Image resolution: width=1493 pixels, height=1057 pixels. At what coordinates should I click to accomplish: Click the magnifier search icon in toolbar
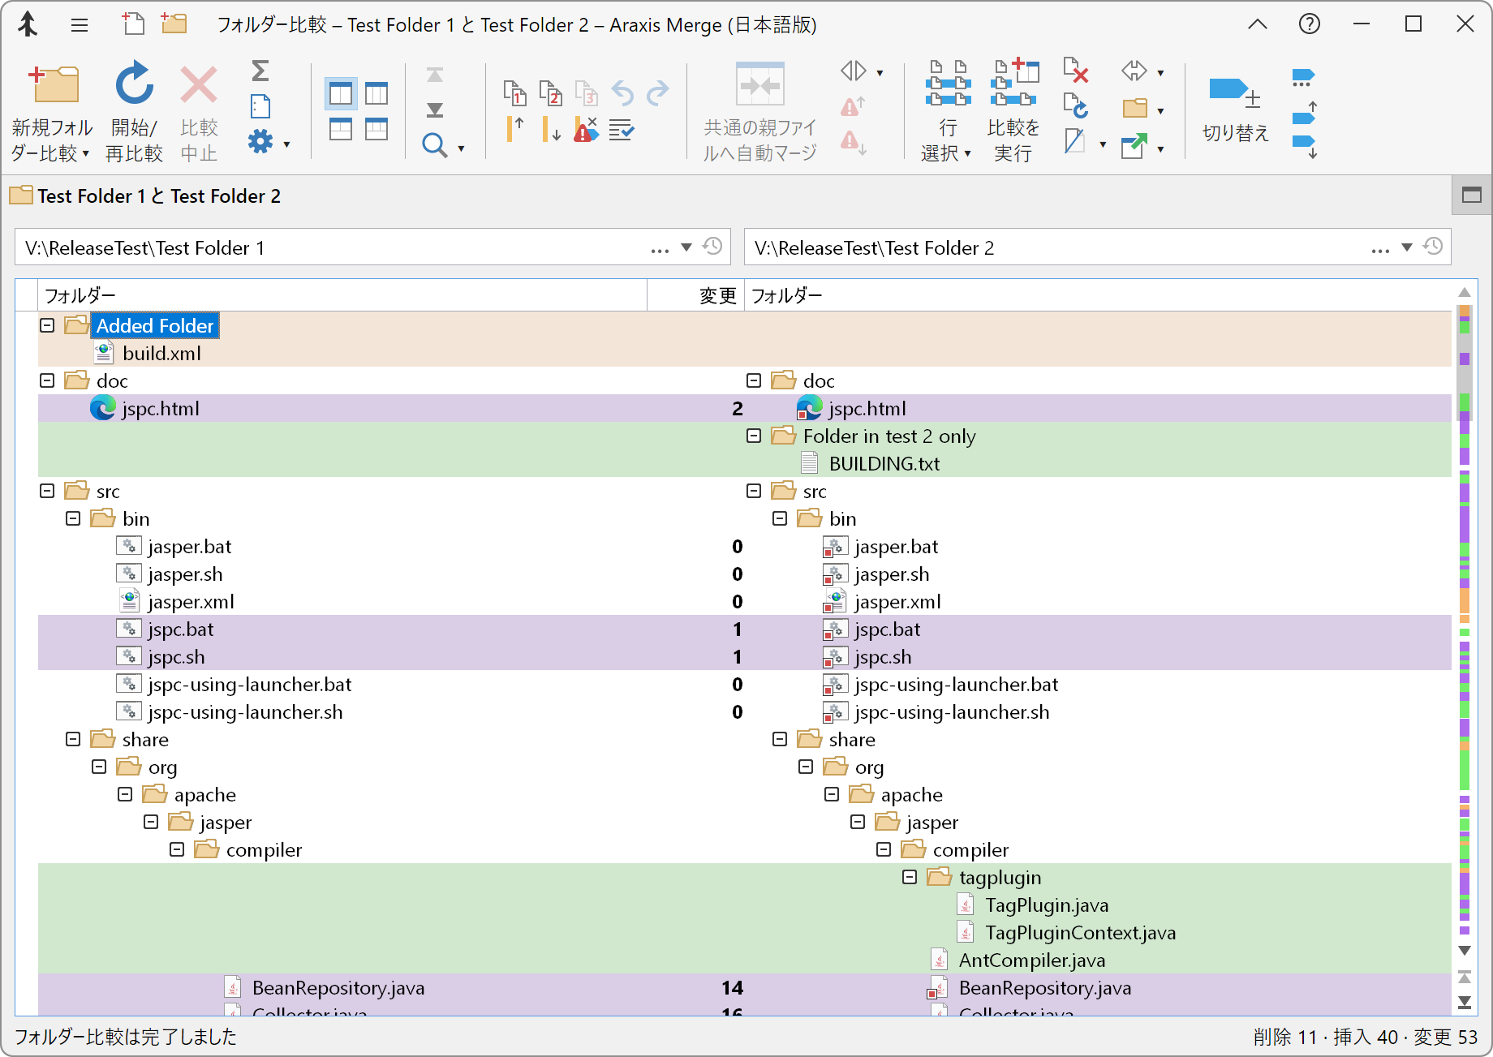point(434,146)
